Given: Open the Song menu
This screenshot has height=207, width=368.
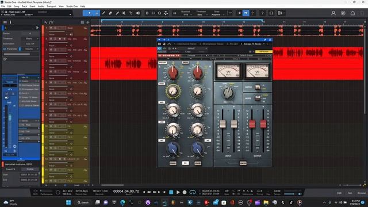Looking at the screenshot, I should coord(17,6).
